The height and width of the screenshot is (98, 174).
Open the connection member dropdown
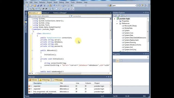pyautogui.click(x=111, y=16)
